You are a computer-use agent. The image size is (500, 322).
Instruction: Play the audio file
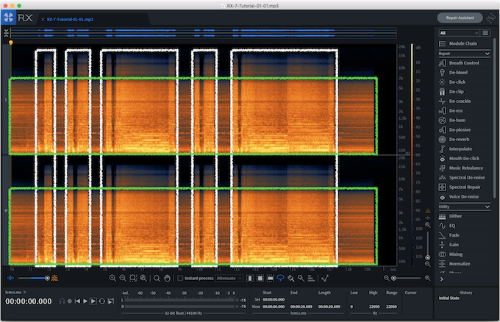(85, 301)
